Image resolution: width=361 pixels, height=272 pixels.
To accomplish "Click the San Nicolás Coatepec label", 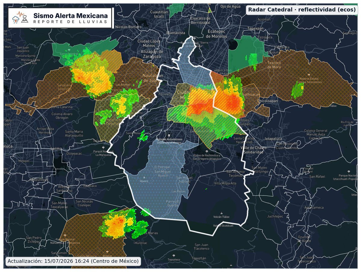I will (85, 203).
